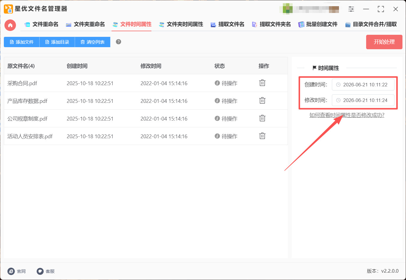Maximize the window using title bar button
The width and height of the screenshot is (406, 280).
pos(381,9)
